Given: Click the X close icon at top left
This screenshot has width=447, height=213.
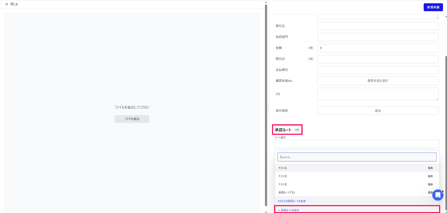Looking at the screenshot, I should tap(7, 4).
